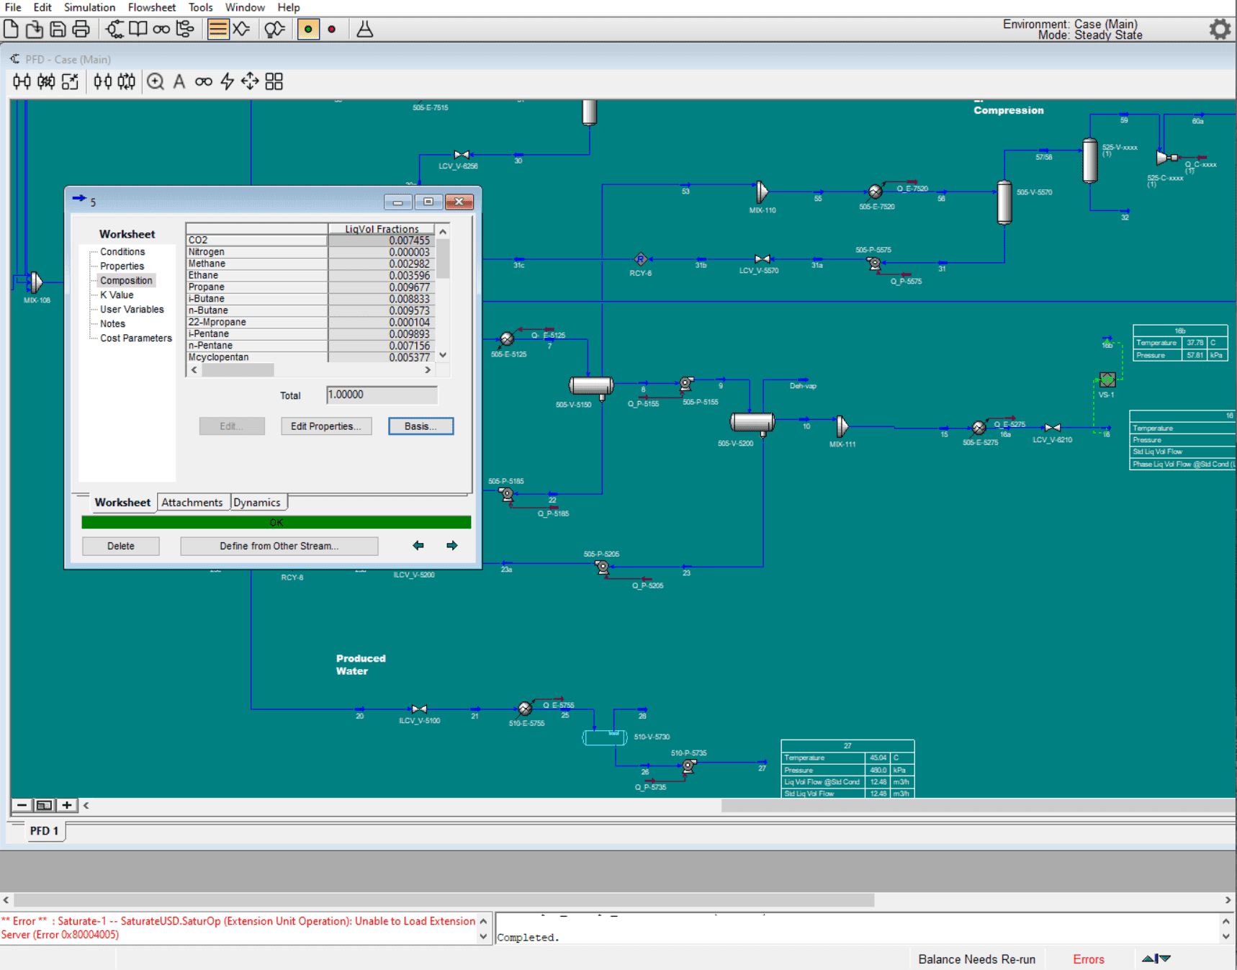Switch to Dynamics tab in stream 5

pos(257,503)
